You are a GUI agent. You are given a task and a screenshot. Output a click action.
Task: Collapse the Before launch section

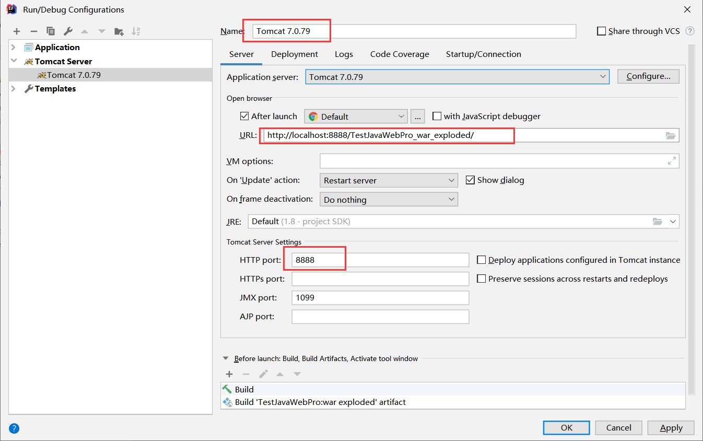226,358
